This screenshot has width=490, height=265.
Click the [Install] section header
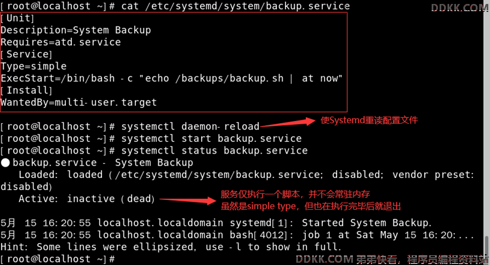pos(26,91)
